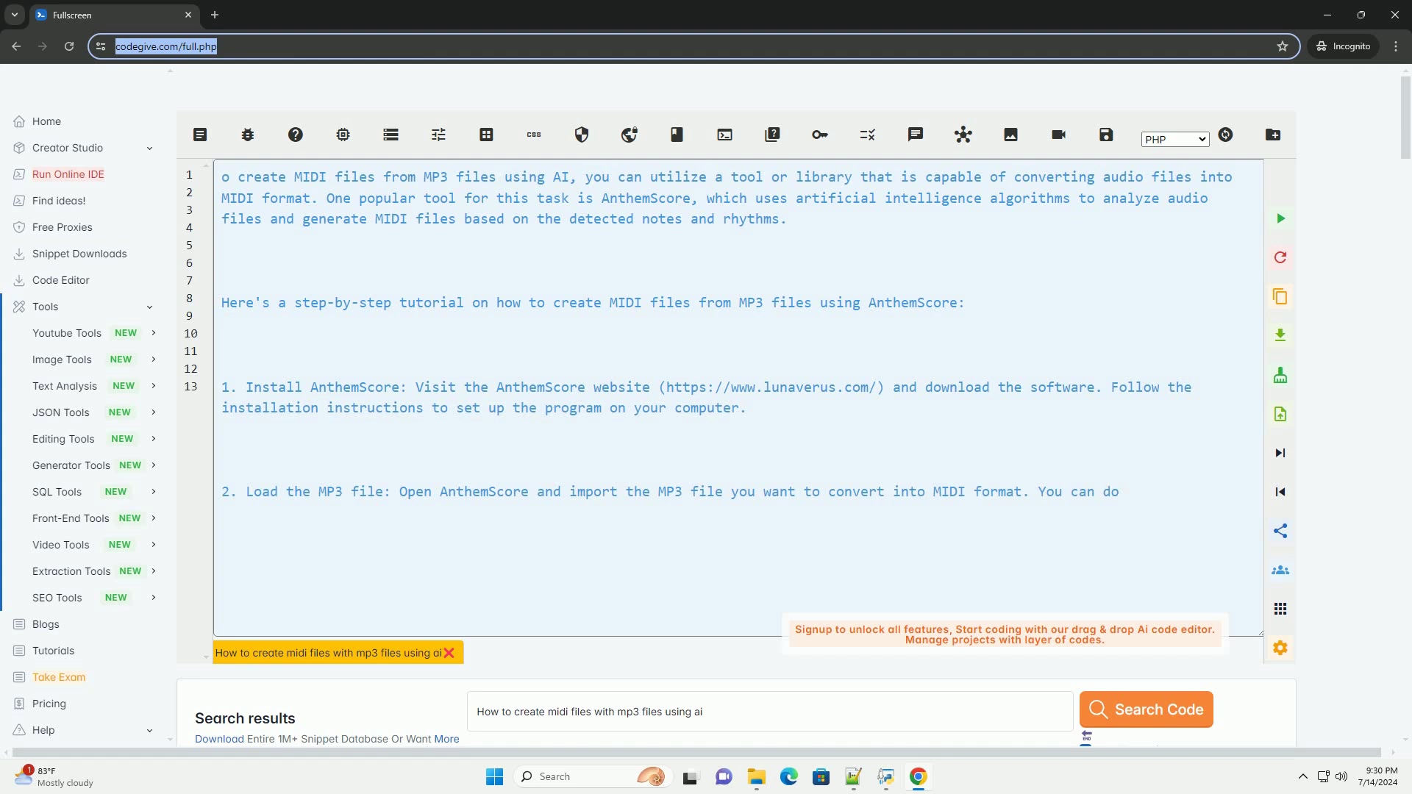Click the terminal console icon

[725, 135]
